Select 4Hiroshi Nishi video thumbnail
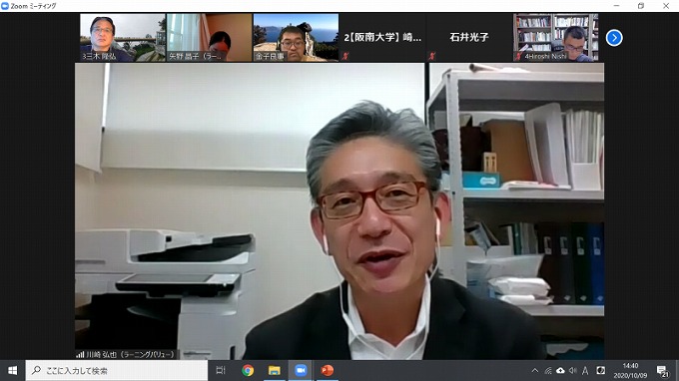The width and height of the screenshot is (679, 381). click(556, 37)
